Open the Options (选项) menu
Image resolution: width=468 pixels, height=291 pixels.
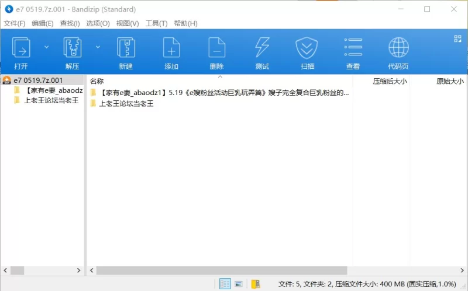coord(98,23)
